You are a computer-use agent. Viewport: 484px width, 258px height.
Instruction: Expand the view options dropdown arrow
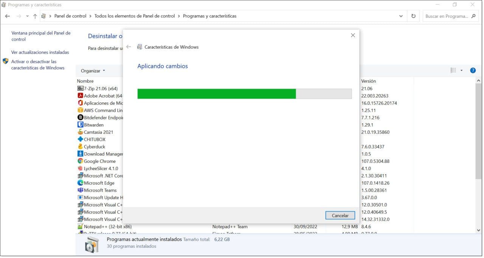coord(461,70)
